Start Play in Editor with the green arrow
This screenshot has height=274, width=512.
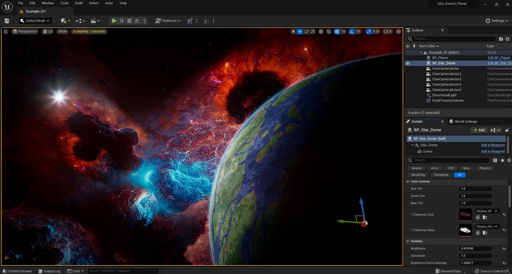114,20
